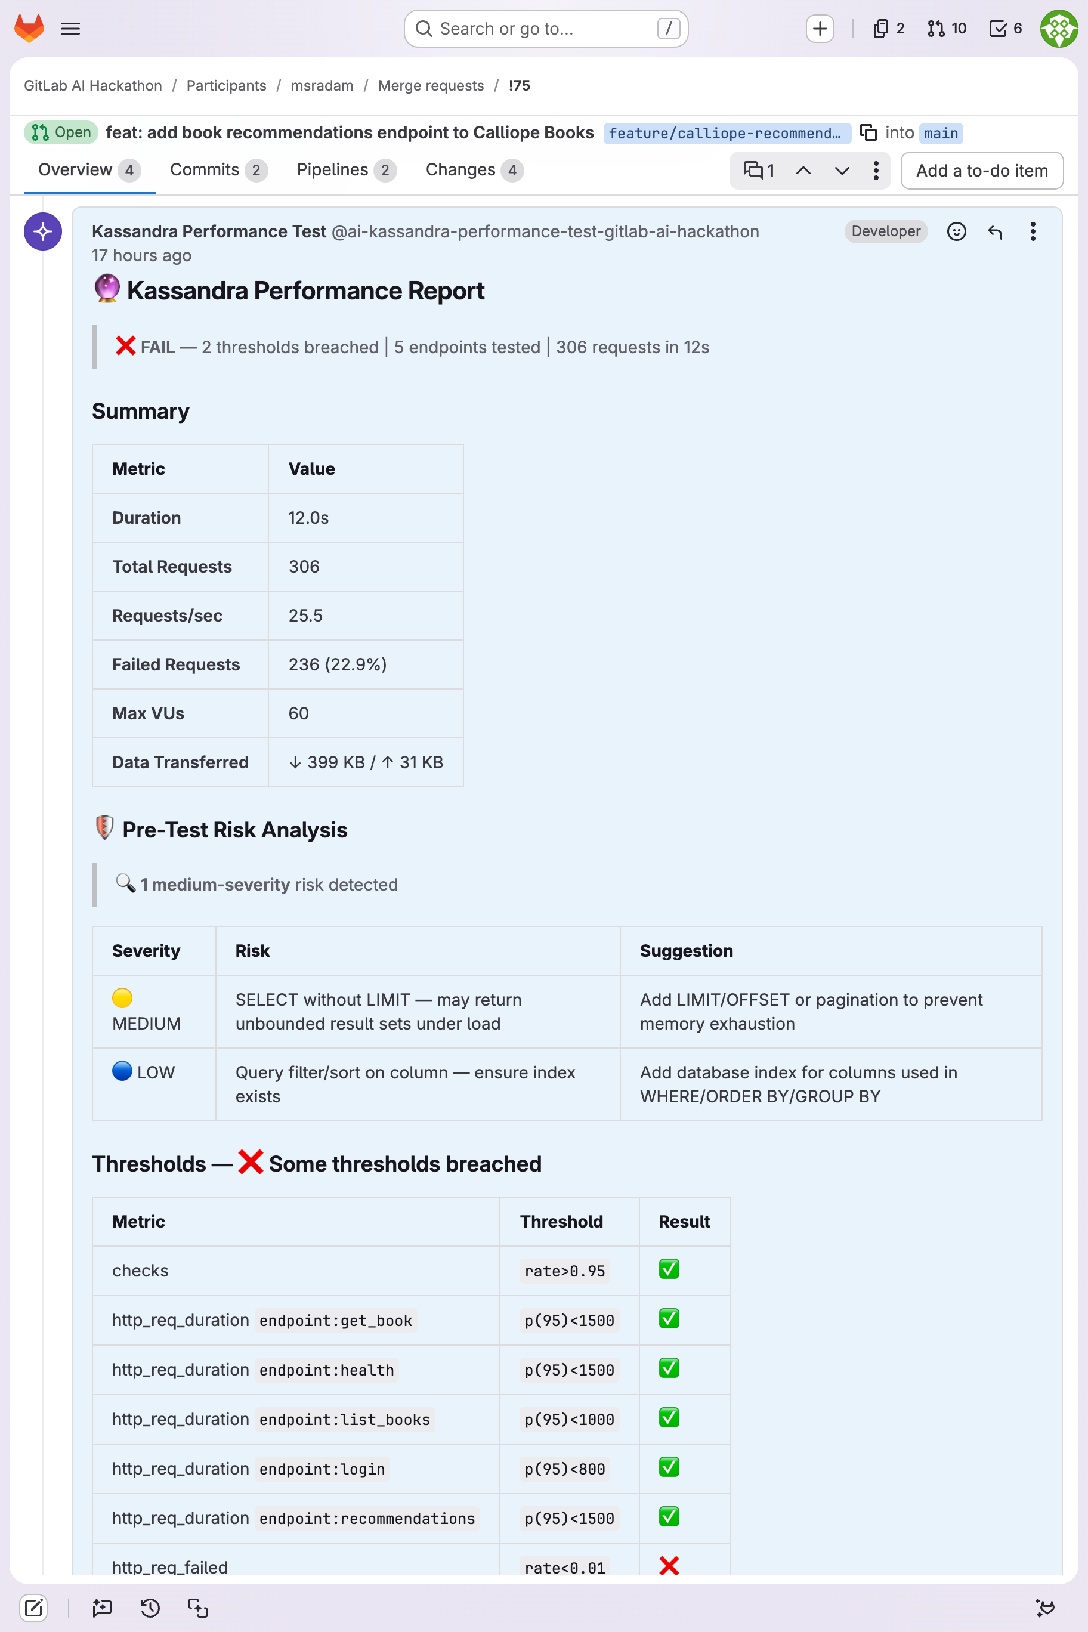Open the history clock icon
Image resolution: width=1088 pixels, height=1632 pixels.
(150, 1608)
